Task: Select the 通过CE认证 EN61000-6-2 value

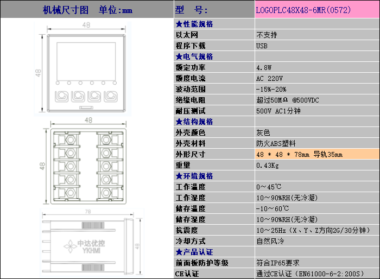Action: [x=310, y=274]
